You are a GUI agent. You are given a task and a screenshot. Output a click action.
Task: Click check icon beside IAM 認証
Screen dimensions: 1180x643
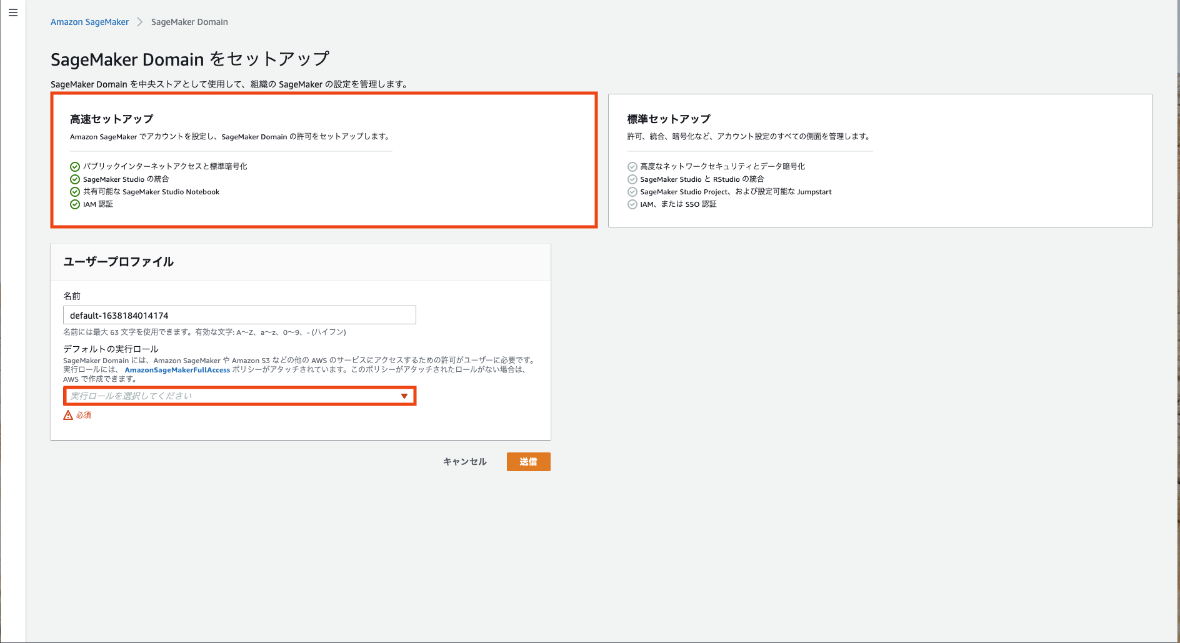75,204
